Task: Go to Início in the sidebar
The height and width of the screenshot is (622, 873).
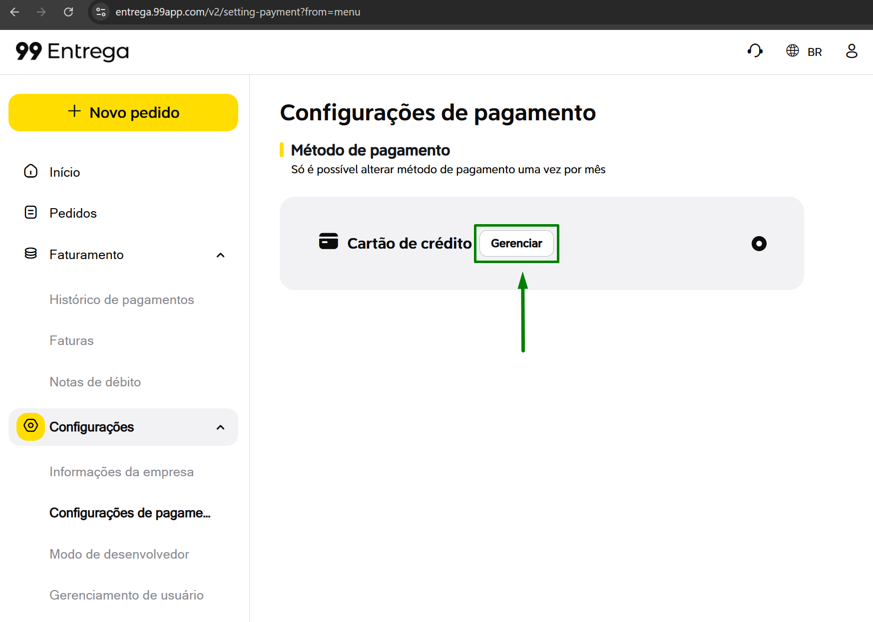Action: (65, 172)
